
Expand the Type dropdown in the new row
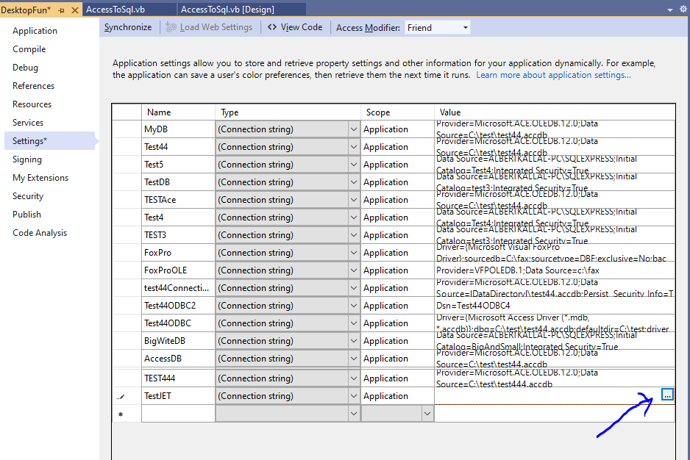(353, 414)
